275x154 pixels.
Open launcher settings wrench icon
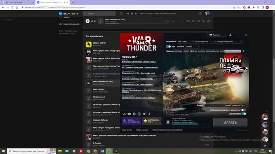230,35
